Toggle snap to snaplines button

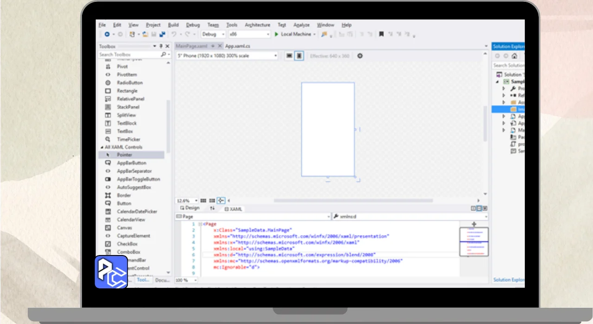(221, 200)
